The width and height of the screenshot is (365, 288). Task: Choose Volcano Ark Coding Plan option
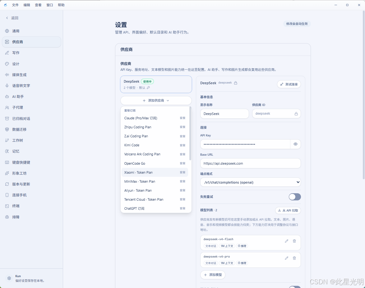click(x=155, y=154)
